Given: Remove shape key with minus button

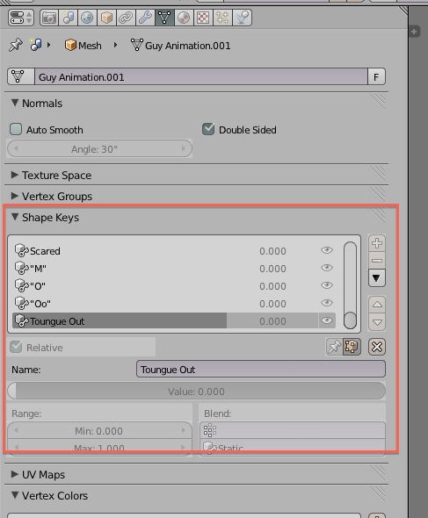Looking at the screenshot, I should pyautogui.click(x=377, y=261).
